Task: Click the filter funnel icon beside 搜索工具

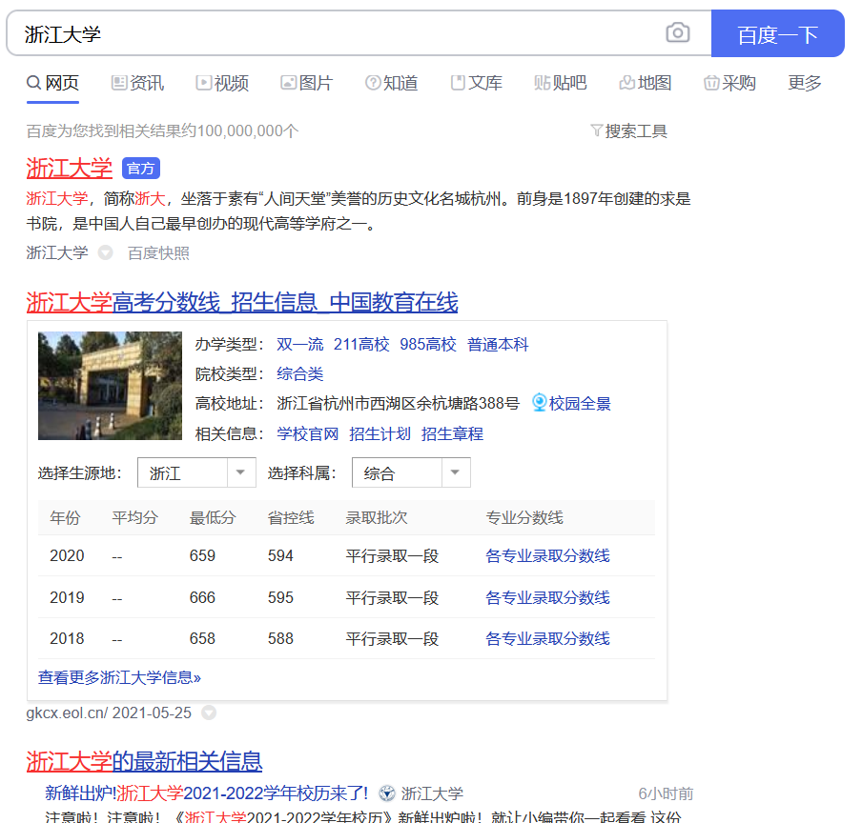Action: coord(597,130)
